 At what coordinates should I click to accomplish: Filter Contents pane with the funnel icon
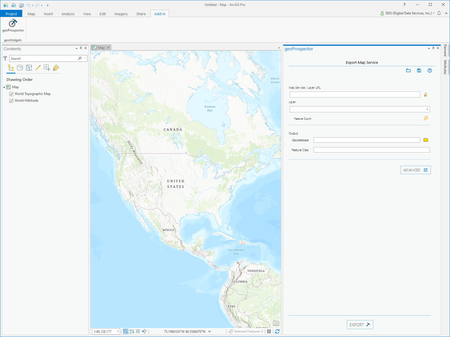(5, 58)
